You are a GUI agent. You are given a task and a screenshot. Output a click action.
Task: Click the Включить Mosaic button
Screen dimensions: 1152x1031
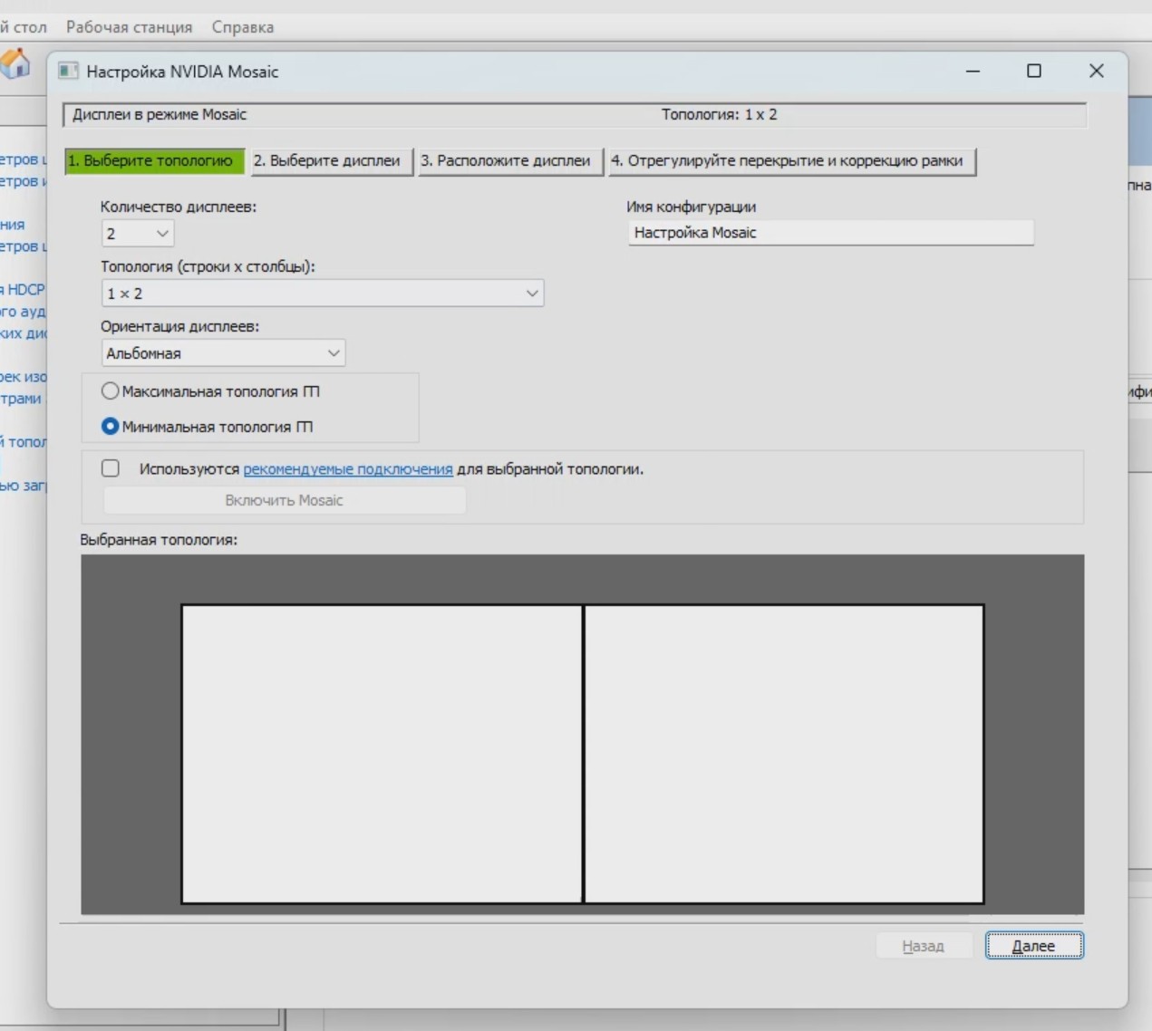coord(285,500)
